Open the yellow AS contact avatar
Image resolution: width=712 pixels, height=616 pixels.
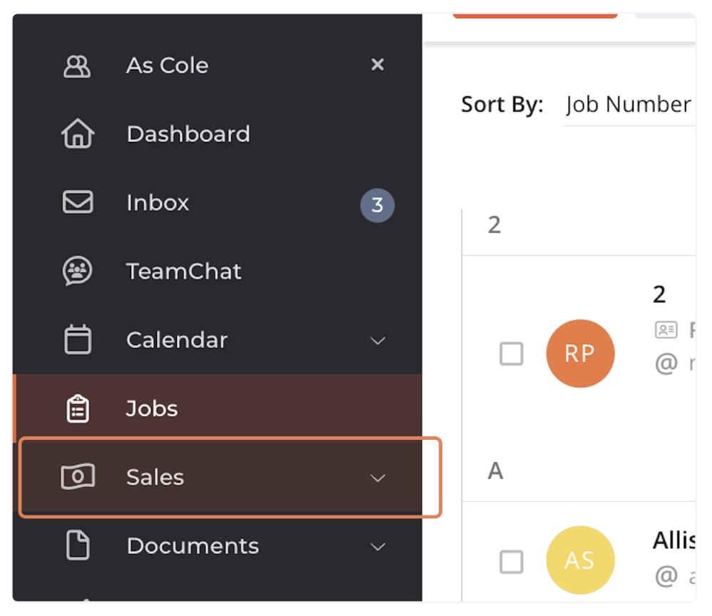pyautogui.click(x=579, y=560)
